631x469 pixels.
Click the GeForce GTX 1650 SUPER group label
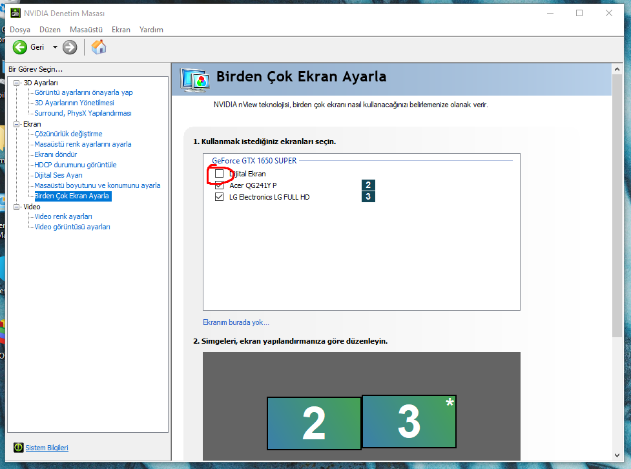coord(254,161)
